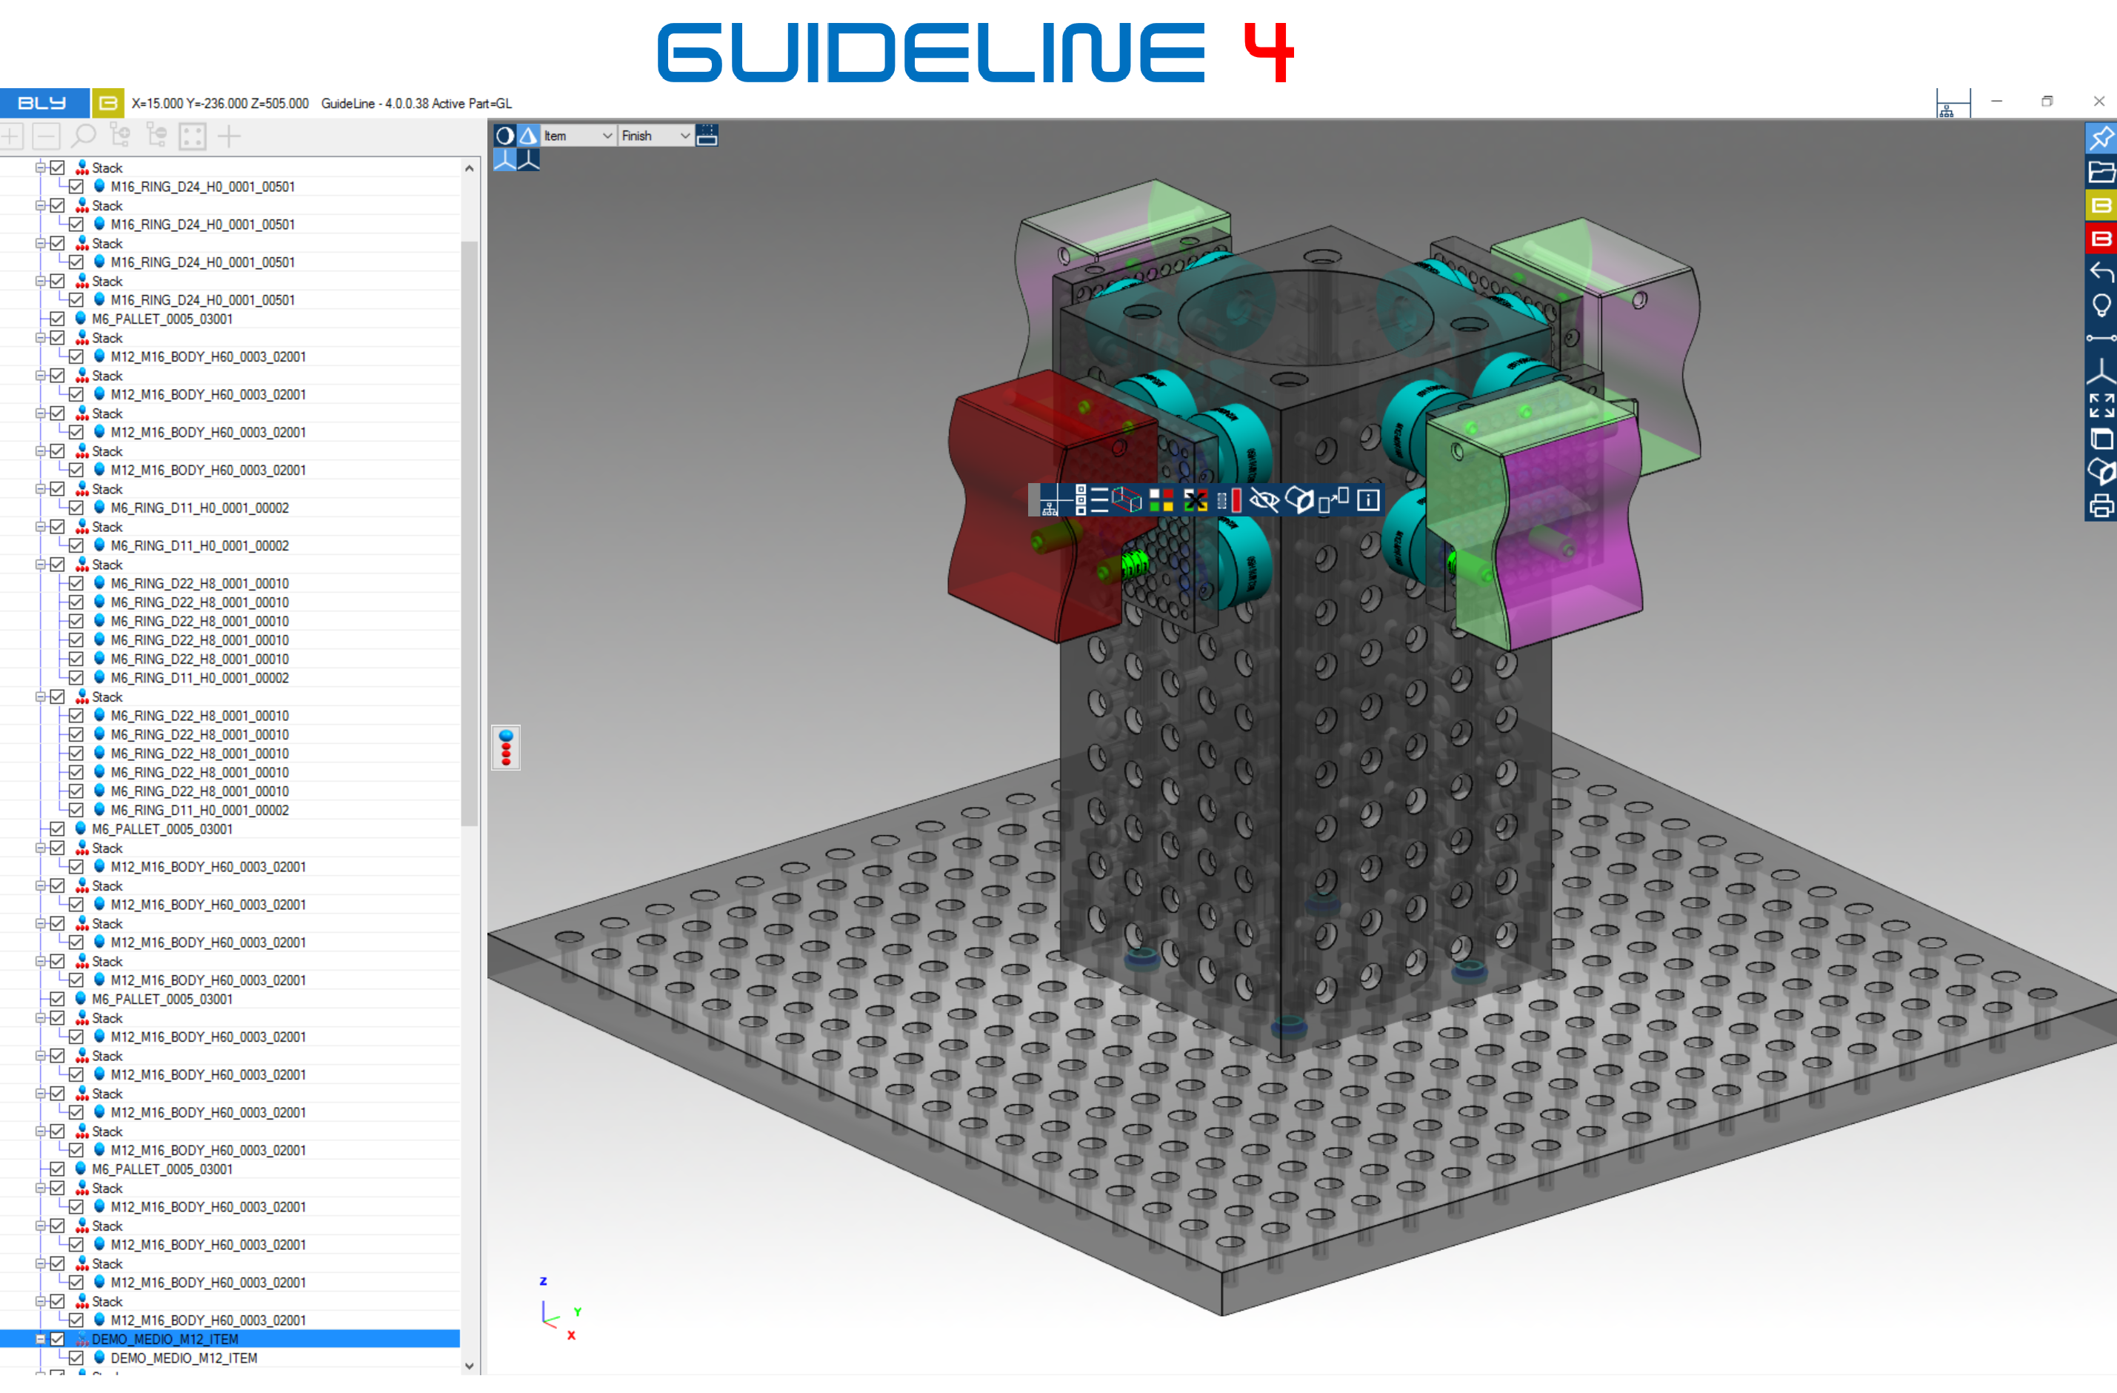Uncheck the topmost M16_RING_D24_H0_0001_00501 checkbox
This screenshot has width=2117, height=1393.
click(76, 187)
